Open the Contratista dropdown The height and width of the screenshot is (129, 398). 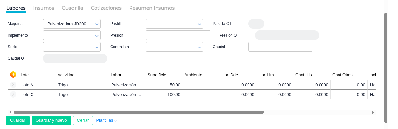click(174, 47)
